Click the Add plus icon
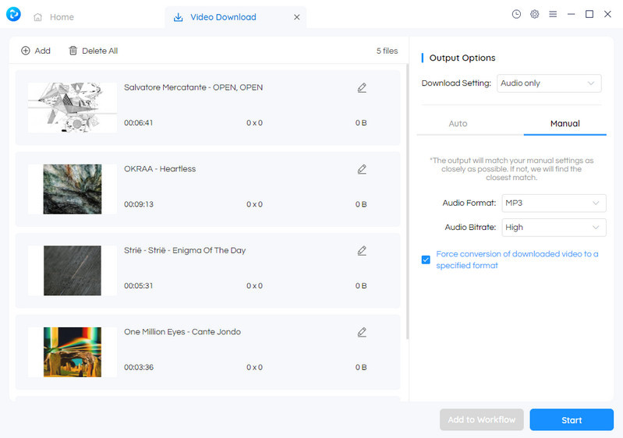Screen dimensions: 623x438 (x=26, y=51)
